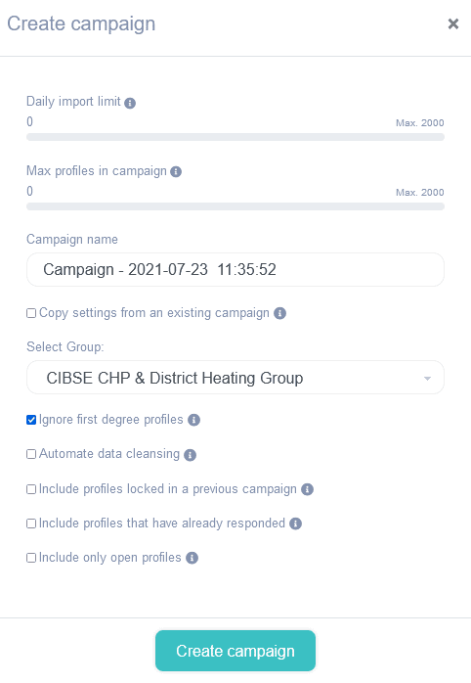Show info about profiles locked in previous campaign
The width and height of the screenshot is (471, 683).
coord(307,489)
